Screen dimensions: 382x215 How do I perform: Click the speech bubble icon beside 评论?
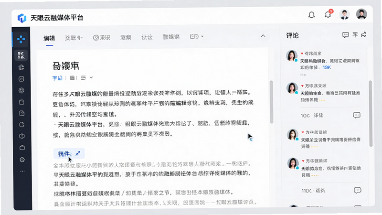pyautogui.click(x=345, y=35)
